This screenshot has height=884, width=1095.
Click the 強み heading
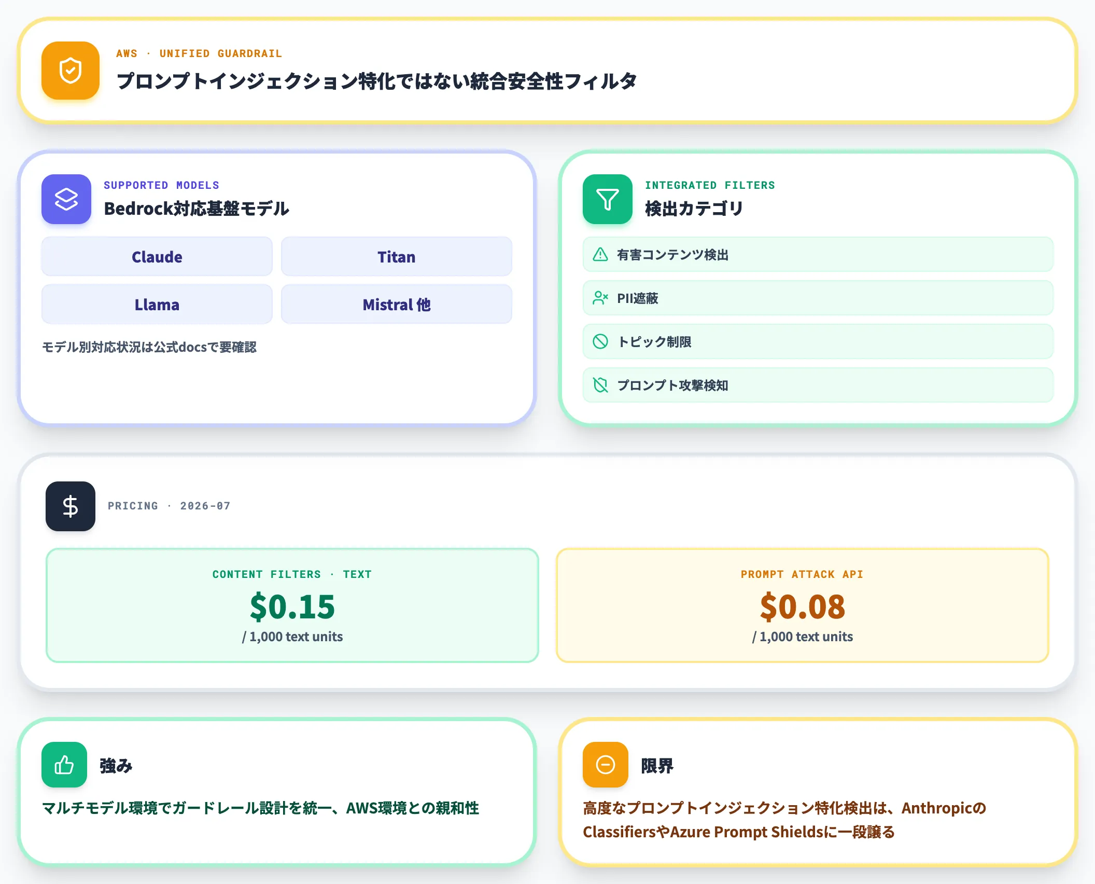click(x=116, y=766)
